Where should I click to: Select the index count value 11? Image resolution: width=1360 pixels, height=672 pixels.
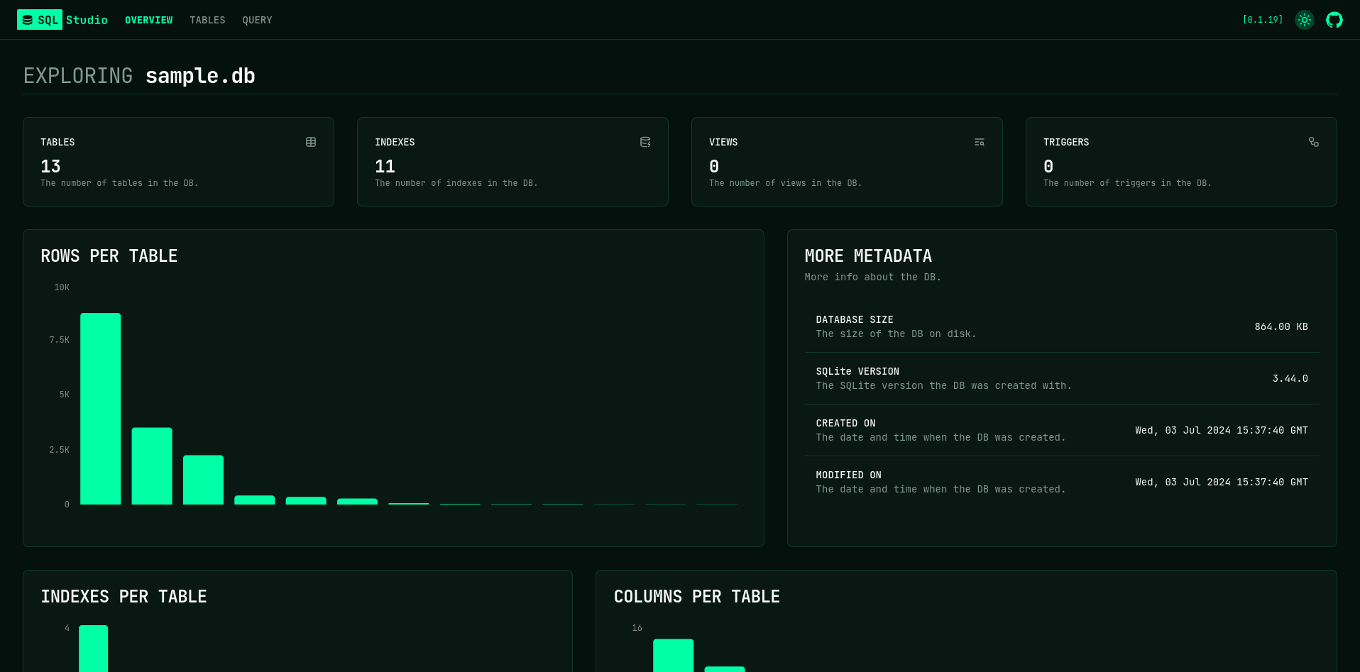click(x=385, y=167)
